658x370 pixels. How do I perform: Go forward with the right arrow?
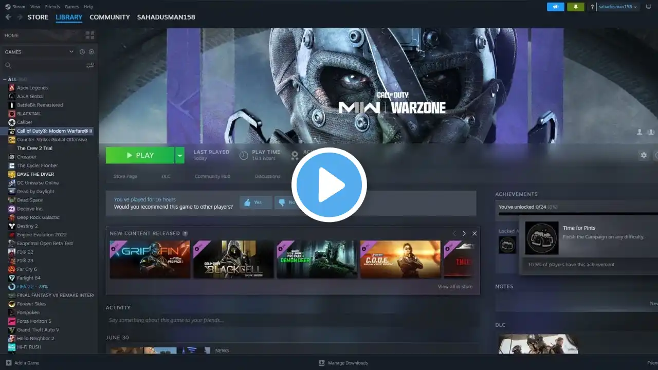(x=20, y=17)
